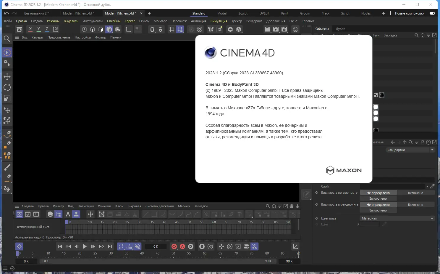Select the Points mode icon

(84, 29)
